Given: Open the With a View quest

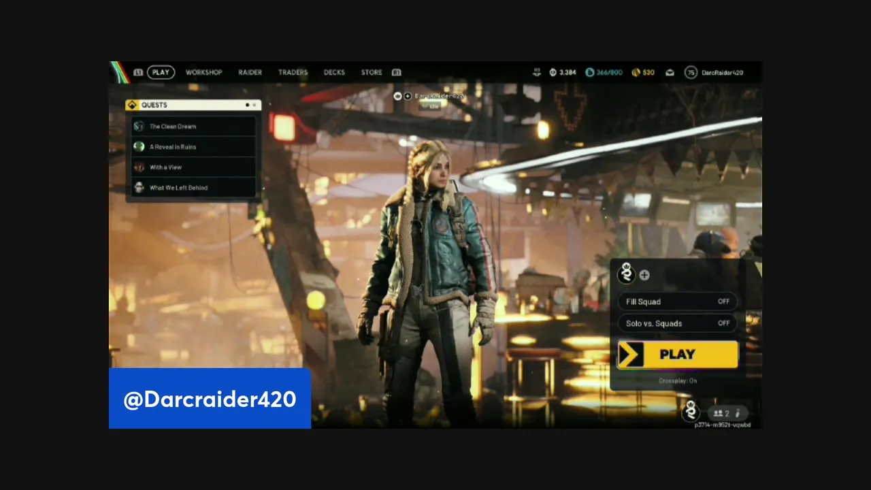Looking at the screenshot, I should point(194,167).
